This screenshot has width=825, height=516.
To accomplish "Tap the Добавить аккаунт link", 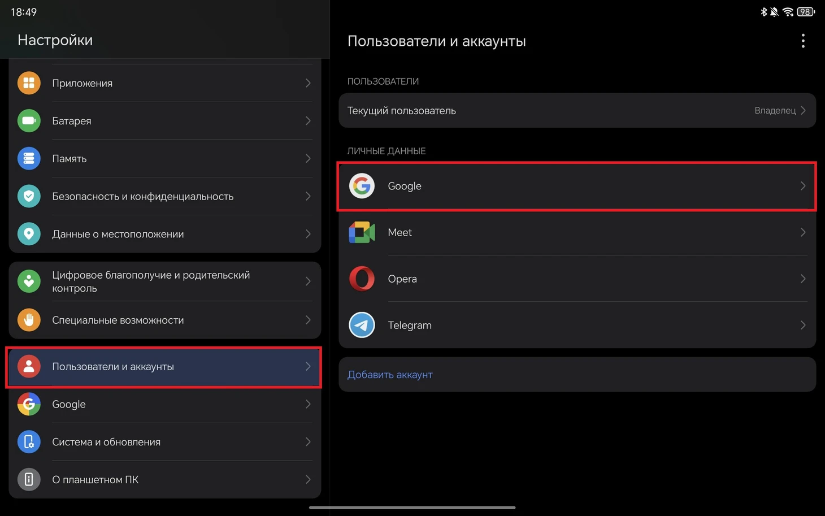I will click(x=390, y=375).
